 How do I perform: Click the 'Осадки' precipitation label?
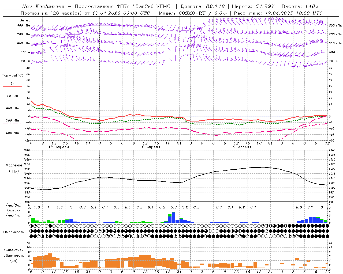tap(14, 210)
